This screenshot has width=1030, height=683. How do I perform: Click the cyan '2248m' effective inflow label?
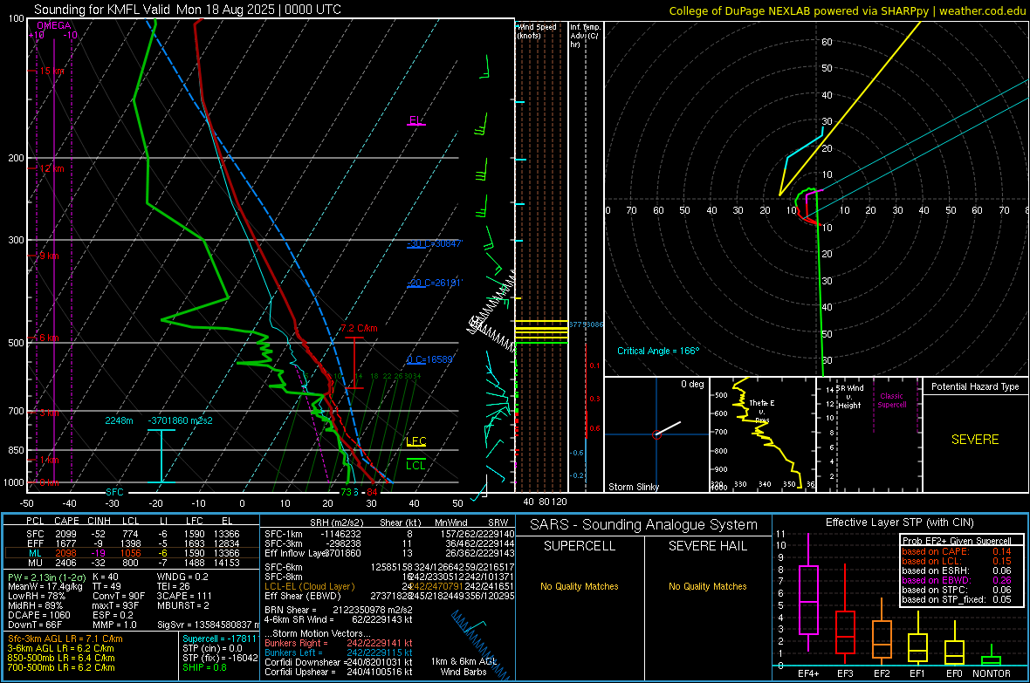point(119,420)
